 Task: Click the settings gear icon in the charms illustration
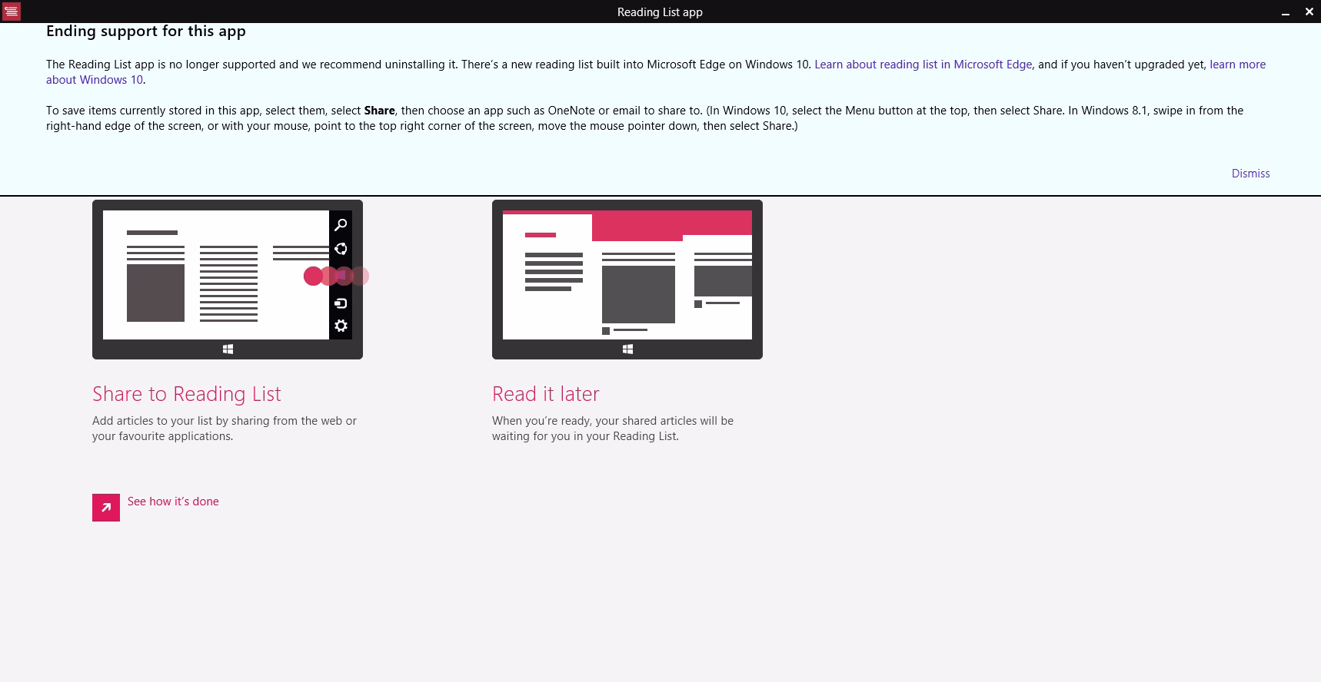point(341,326)
